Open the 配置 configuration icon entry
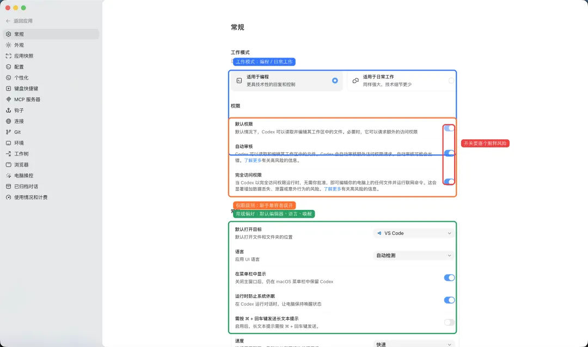 tap(8, 67)
